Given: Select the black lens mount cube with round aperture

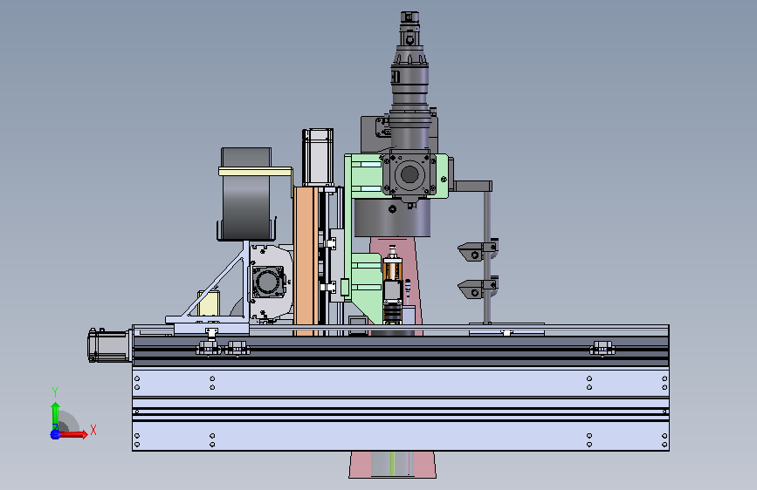Looking at the screenshot, I should pyautogui.click(x=409, y=174).
